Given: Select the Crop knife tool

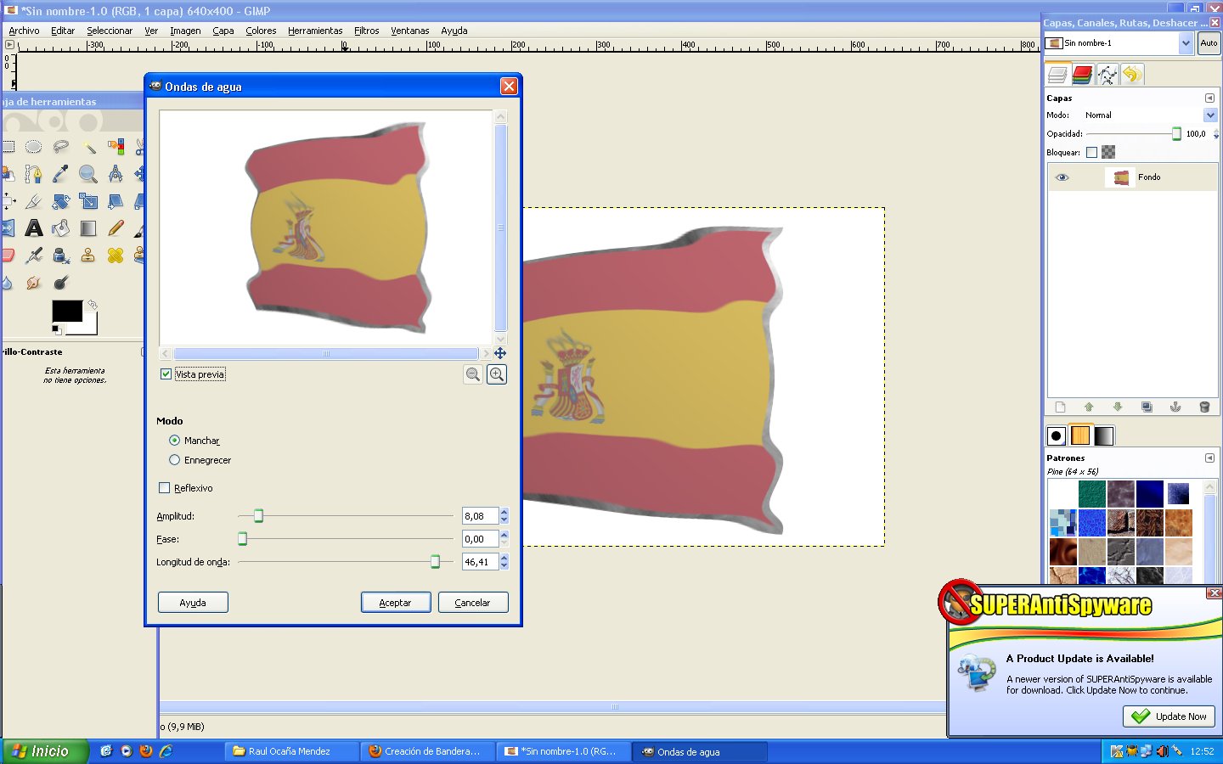Looking at the screenshot, I should coord(33,201).
